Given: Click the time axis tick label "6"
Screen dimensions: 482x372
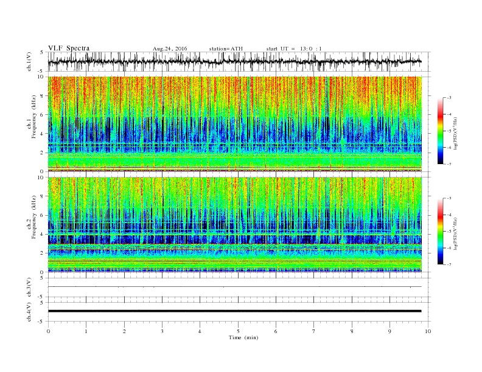Looking at the screenshot, I should pyautogui.click(x=276, y=331).
